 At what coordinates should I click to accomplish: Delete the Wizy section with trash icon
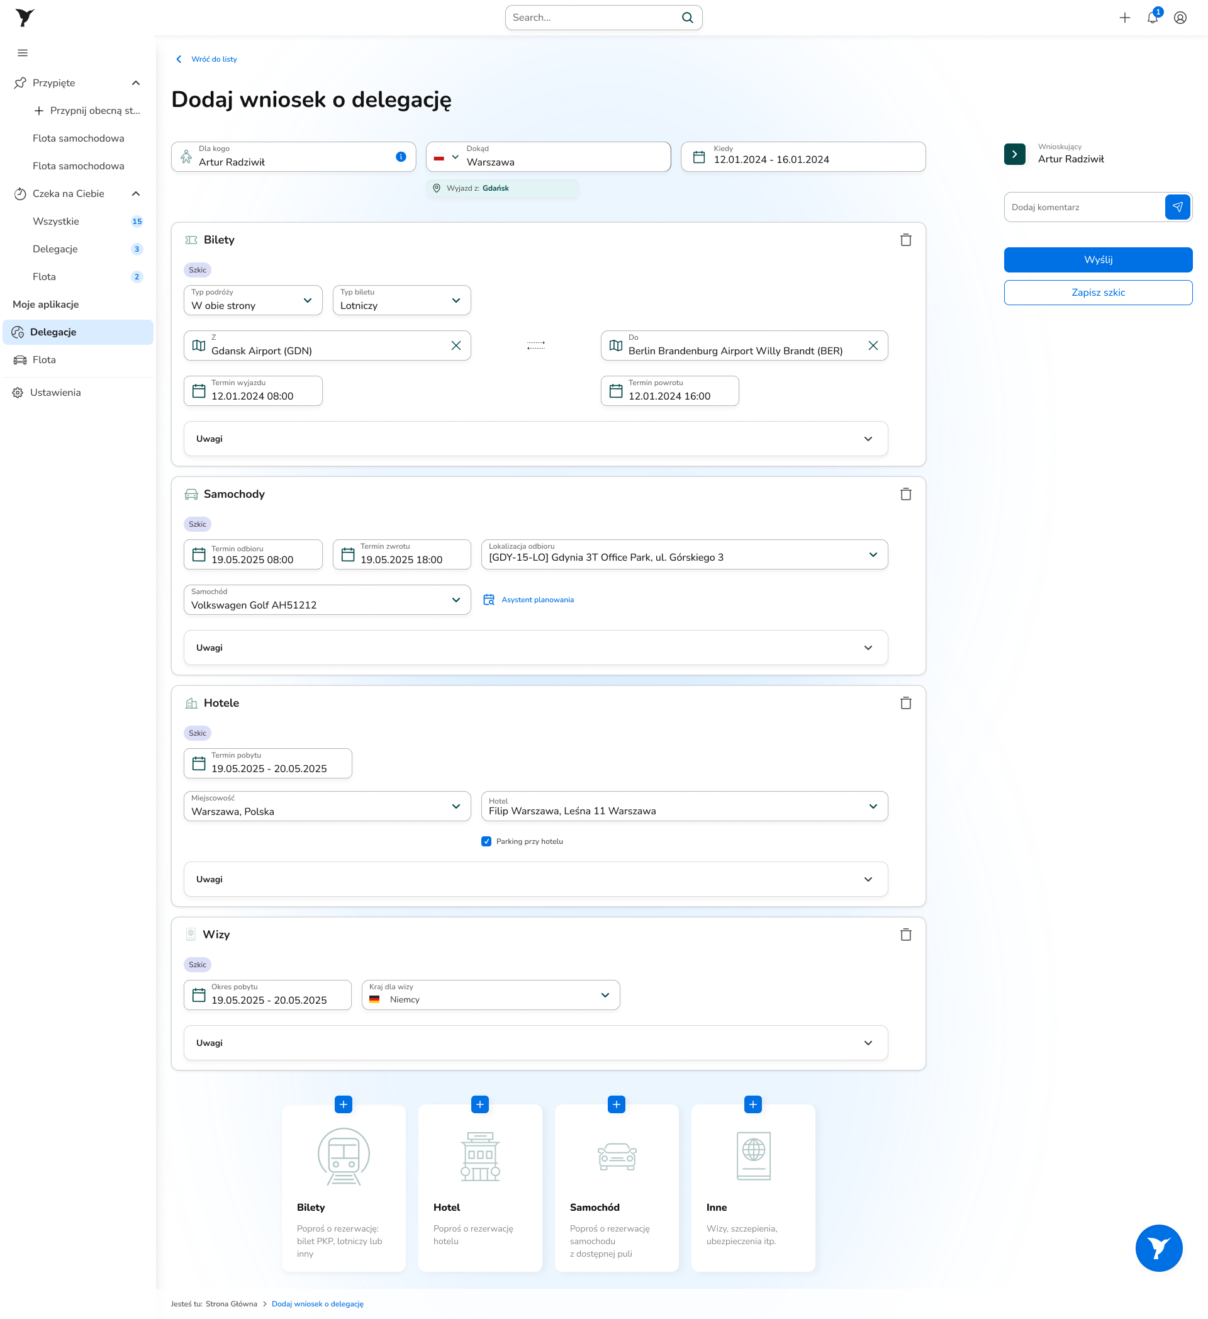pyautogui.click(x=906, y=935)
